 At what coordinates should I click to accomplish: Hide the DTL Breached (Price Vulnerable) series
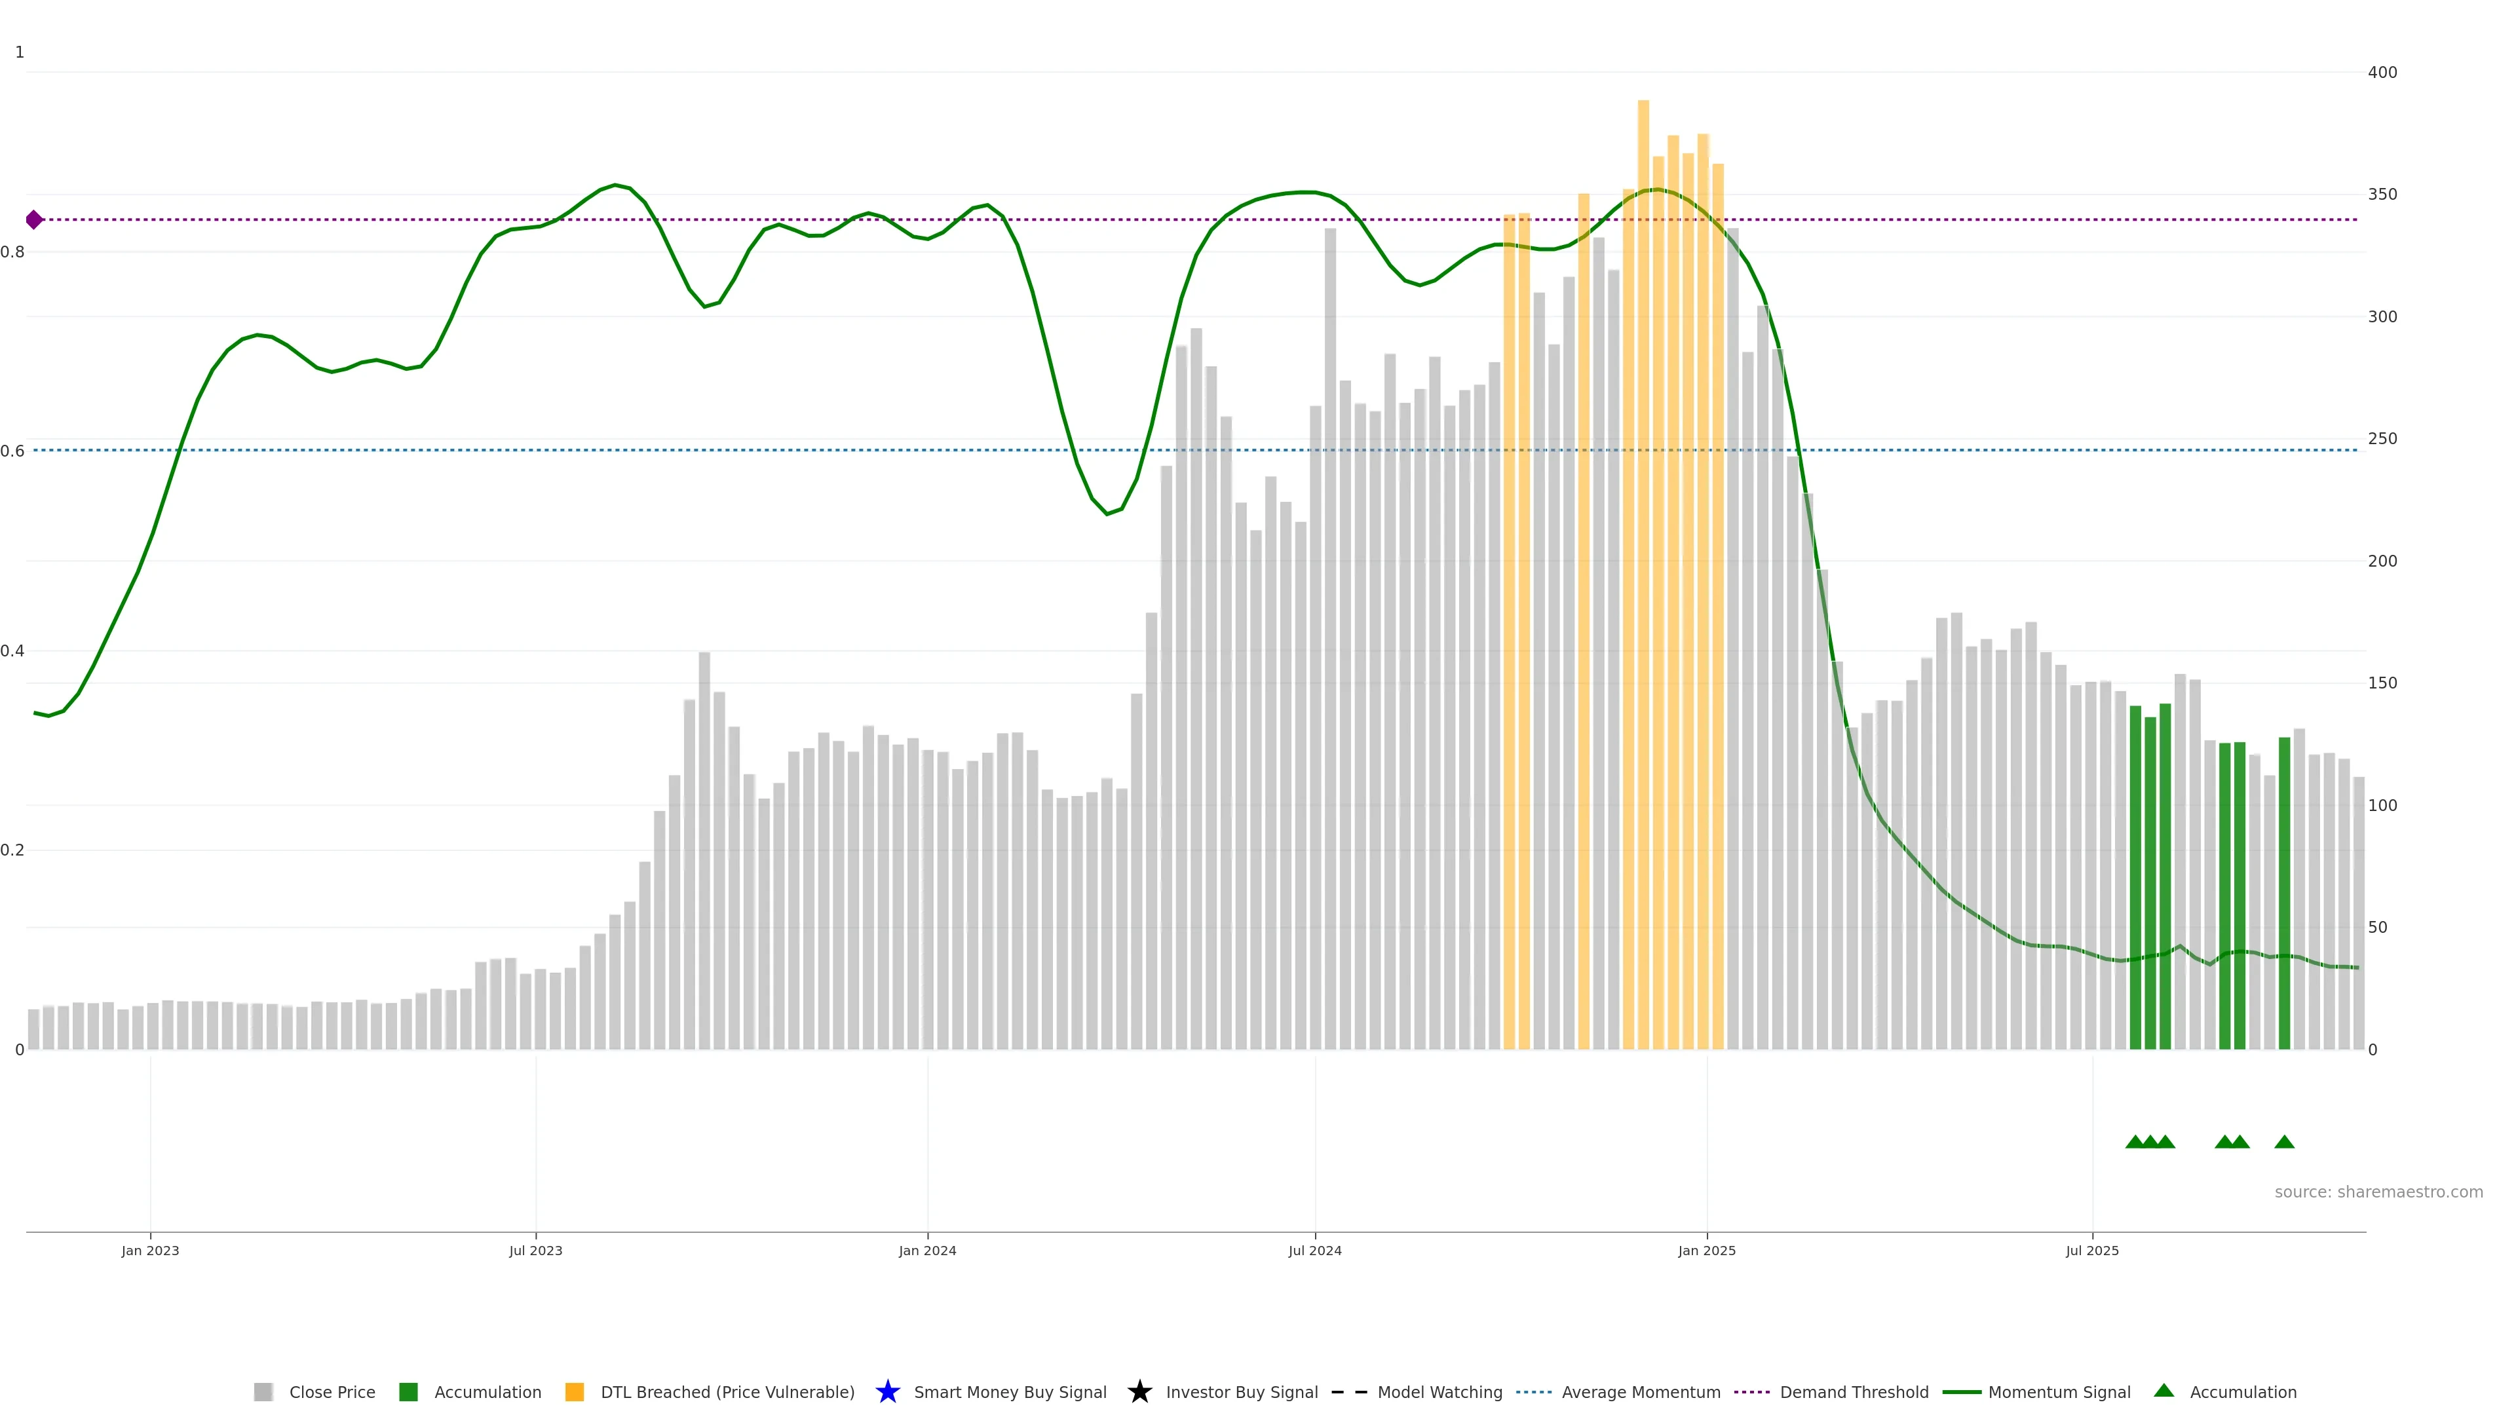[727, 1391]
